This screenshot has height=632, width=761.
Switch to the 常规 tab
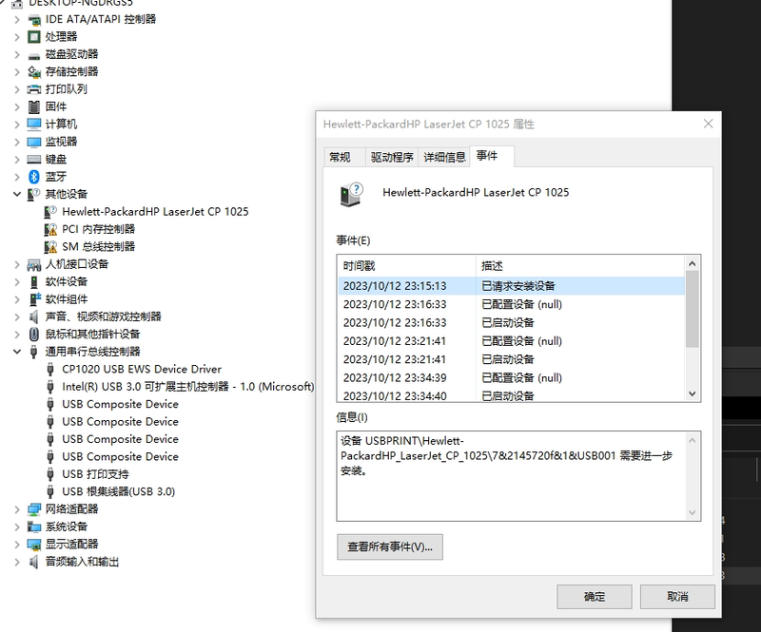coord(344,157)
